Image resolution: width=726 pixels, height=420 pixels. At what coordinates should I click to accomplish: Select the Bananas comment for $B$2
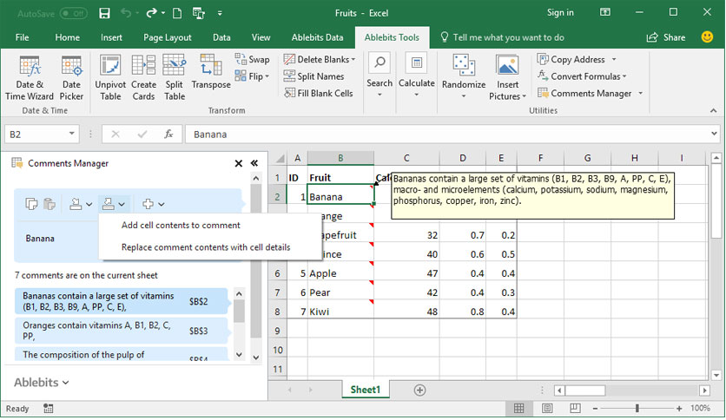pos(121,301)
